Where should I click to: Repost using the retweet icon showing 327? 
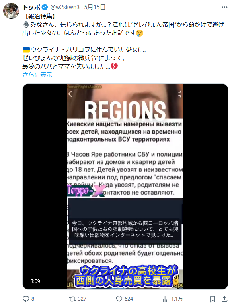(x=72, y=299)
